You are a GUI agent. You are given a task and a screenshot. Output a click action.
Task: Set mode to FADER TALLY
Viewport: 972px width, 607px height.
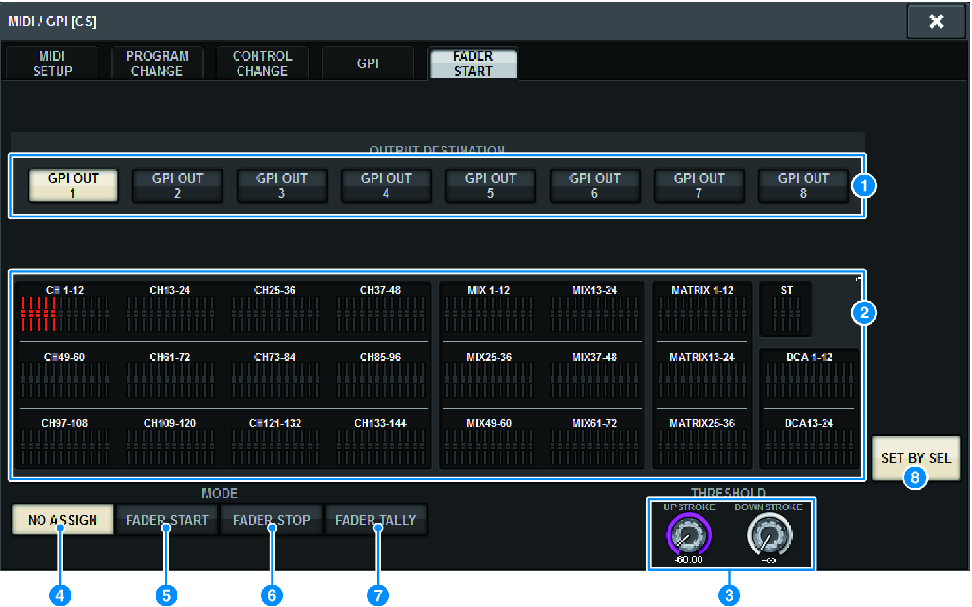376,519
